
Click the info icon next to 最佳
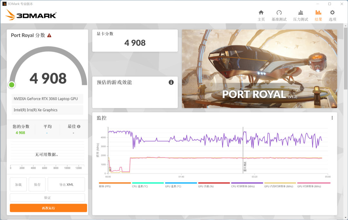(x=78, y=126)
